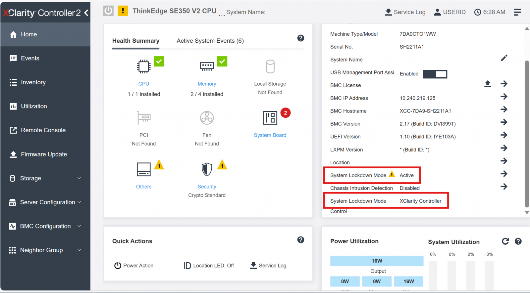Click the Others device icon
The height and width of the screenshot is (293, 530).
[x=144, y=169]
